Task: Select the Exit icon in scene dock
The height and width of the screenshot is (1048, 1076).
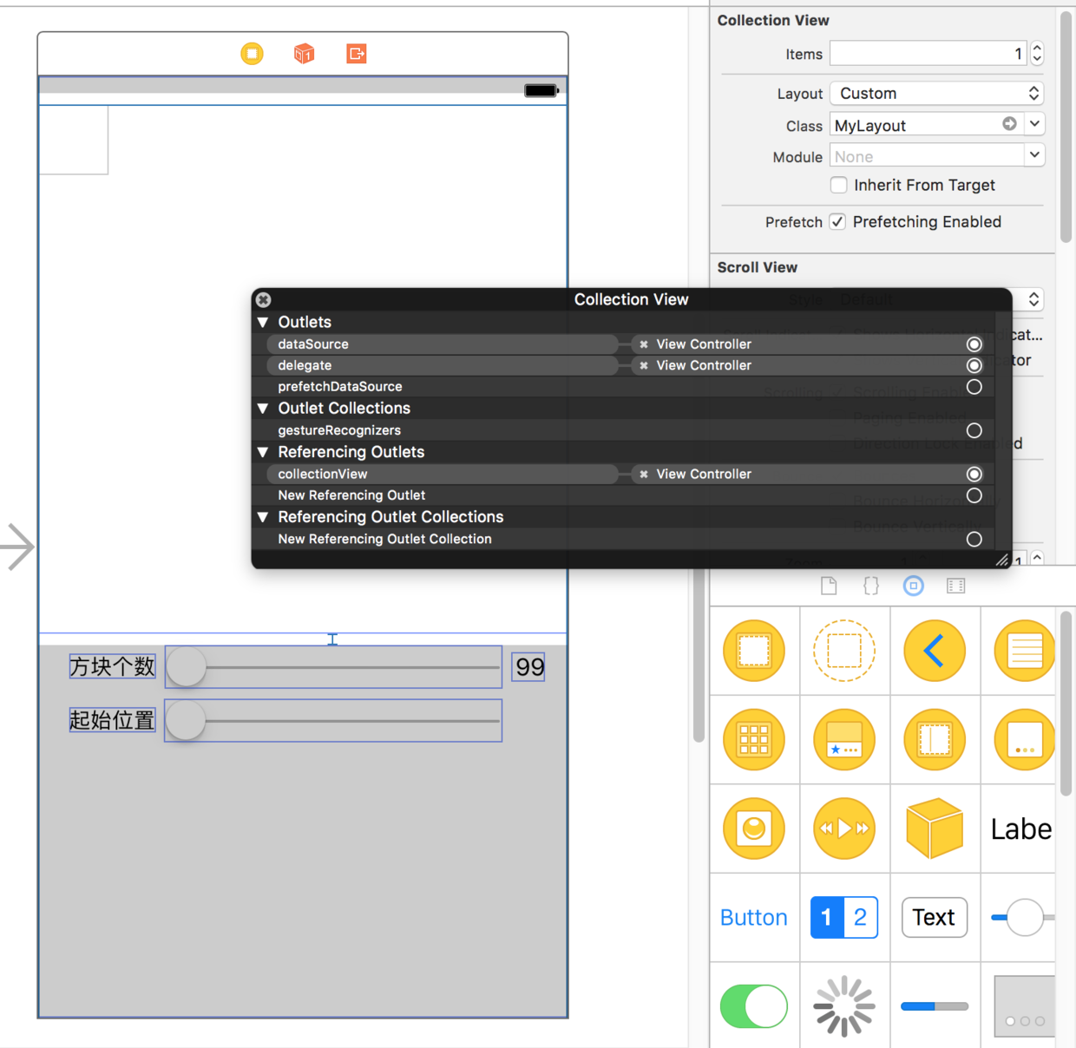Action: pos(357,54)
